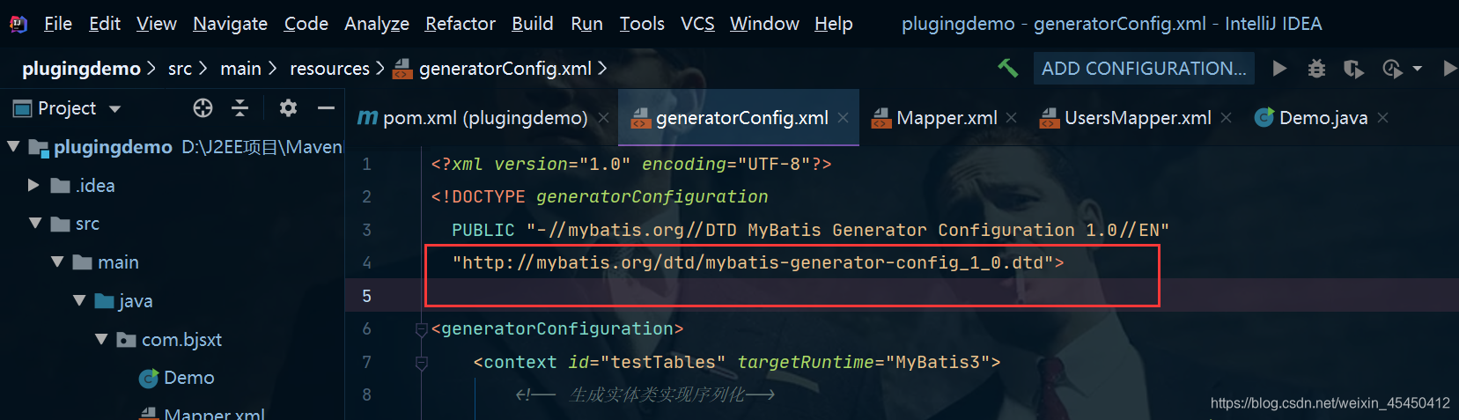The width and height of the screenshot is (1459, 420).
Task: Click the green Build Project hammer icon
Action: (1007, 68)
